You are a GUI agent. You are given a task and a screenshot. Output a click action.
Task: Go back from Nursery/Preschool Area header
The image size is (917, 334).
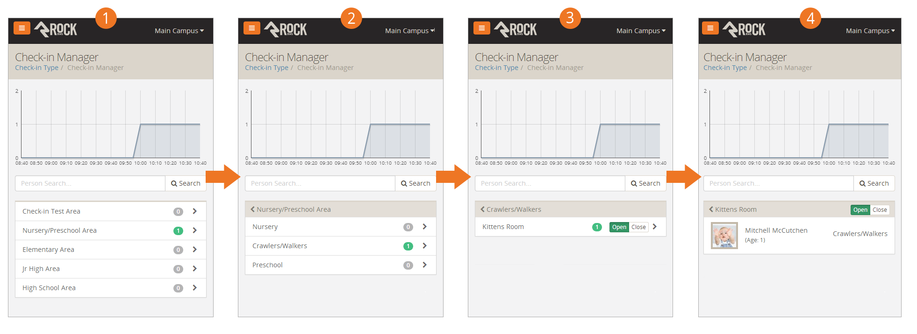pyautogui.click(x=253, y=209)
